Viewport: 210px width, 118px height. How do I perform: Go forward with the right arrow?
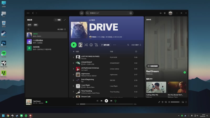[x=36, y=13]
